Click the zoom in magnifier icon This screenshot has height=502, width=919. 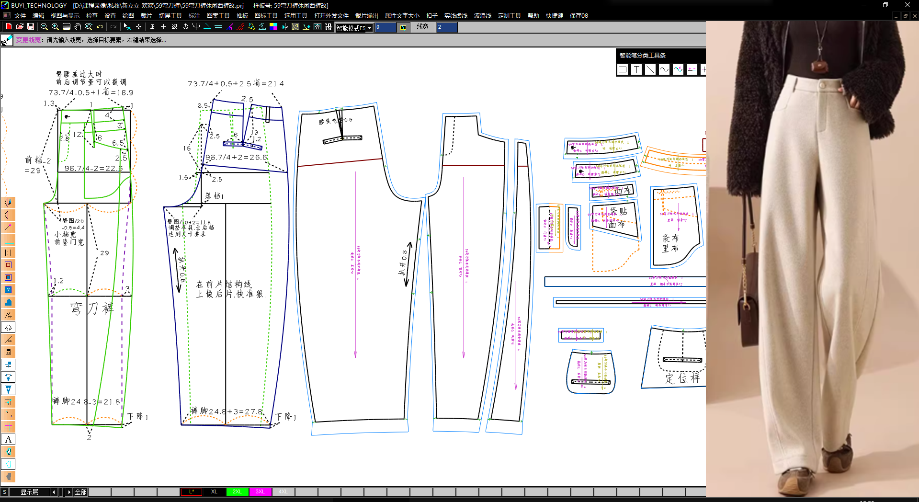click(x=55, y=27)
